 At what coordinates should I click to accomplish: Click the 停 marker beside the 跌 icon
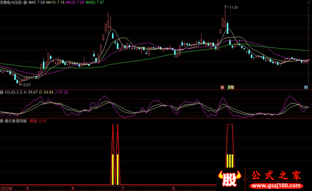(x=233, y=87)
